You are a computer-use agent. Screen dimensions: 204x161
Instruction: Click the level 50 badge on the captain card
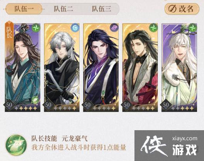pyautogui.click(x=9, y=105)
